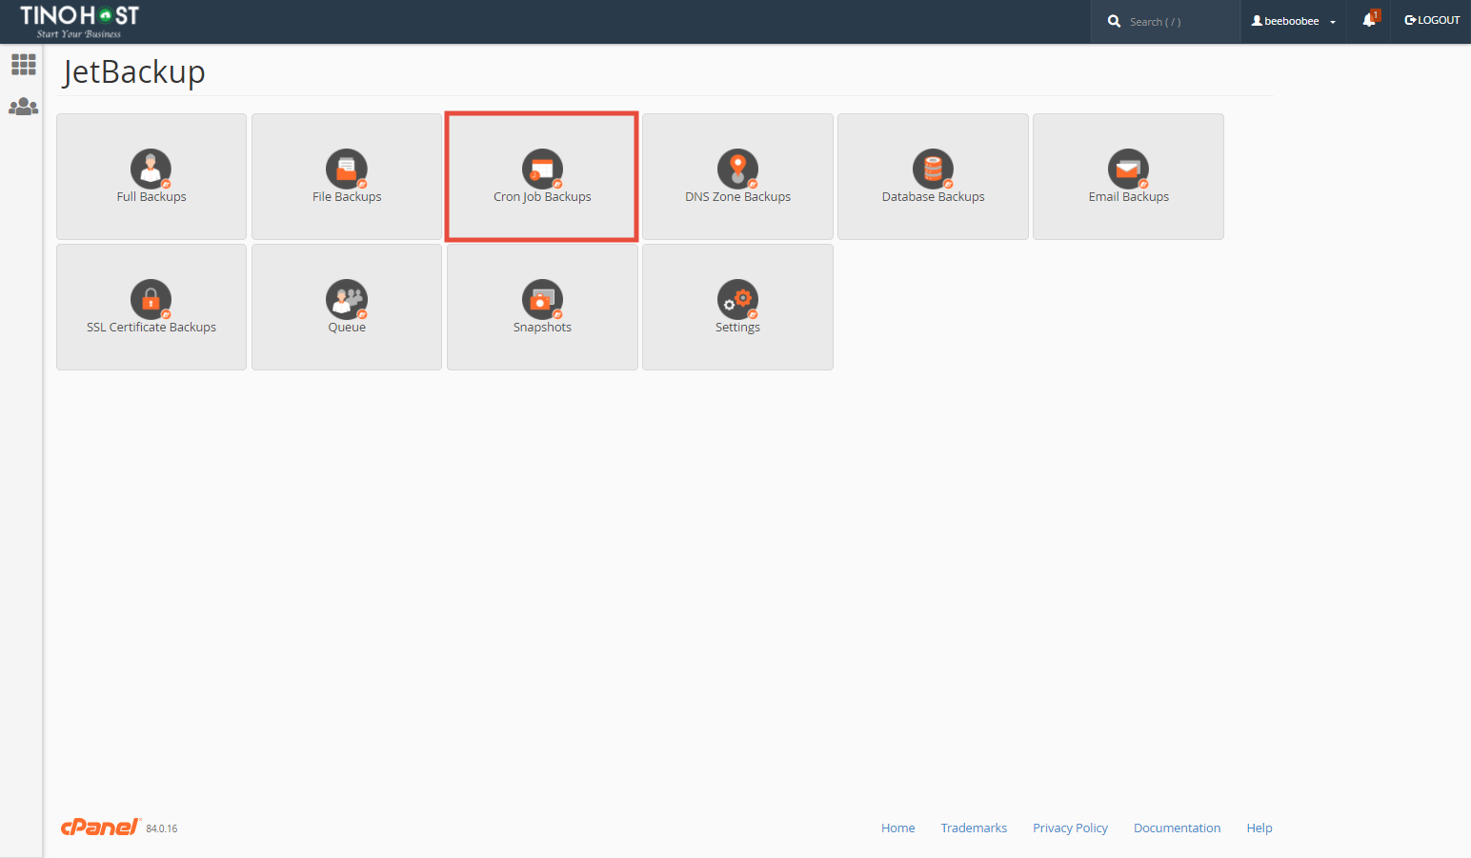The image size is (1471, 858).
Task: Open the Home footer link
Action: [x=897, y=828]
